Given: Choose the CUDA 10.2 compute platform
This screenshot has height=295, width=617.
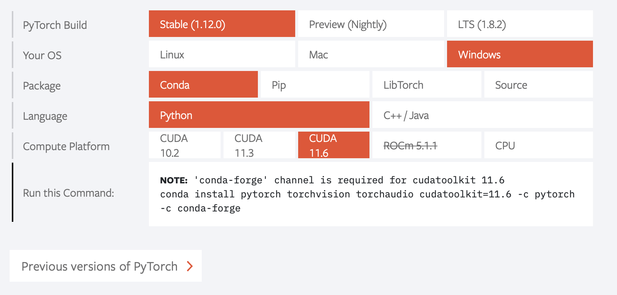Looking at the screenshot, I should click(184, 145).
